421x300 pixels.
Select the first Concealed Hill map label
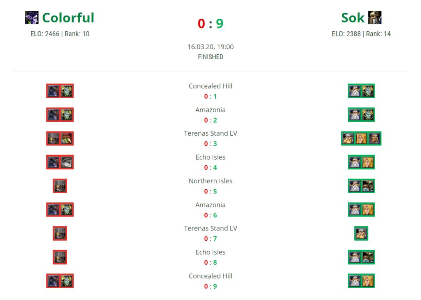[x=210, y=86]
